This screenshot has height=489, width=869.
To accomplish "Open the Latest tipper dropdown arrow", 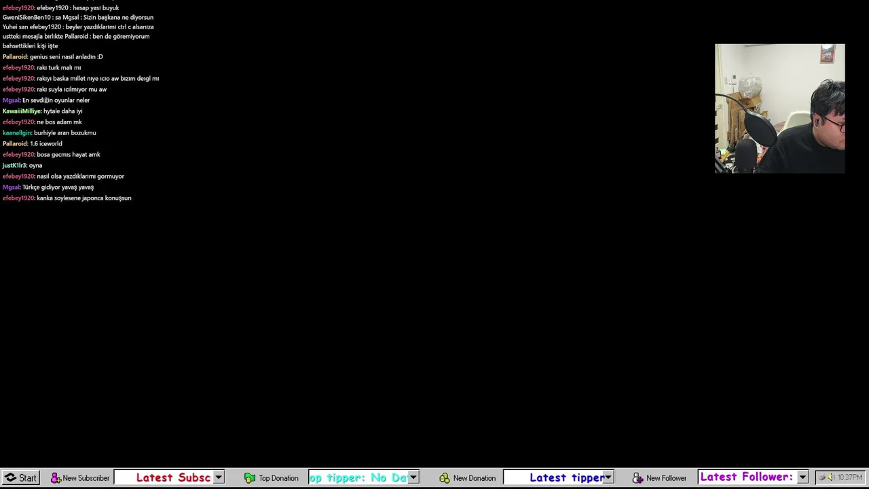I will click(x=608, y=477).
